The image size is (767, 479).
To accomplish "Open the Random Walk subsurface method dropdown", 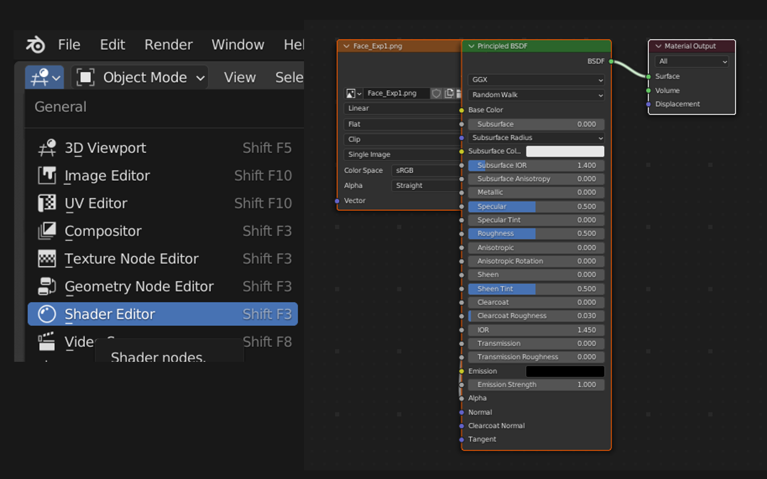I will click(536, 95).
